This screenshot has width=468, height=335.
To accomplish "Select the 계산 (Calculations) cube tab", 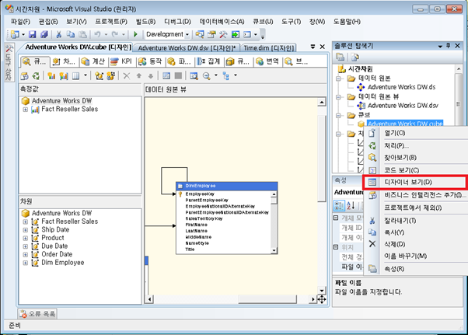I will point(93,61).
